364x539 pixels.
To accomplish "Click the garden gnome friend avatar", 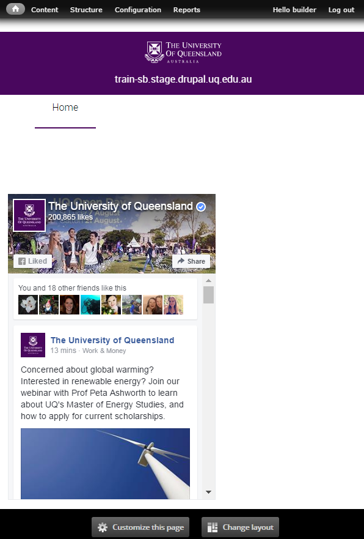I will [x=49, y=305].
